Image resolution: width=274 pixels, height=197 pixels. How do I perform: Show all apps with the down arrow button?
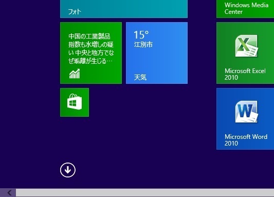(68, 170)
